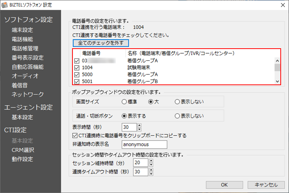Toggle checkbox for number 5001
This screenshot has width=289, height=193.
[x=77, y=81]
